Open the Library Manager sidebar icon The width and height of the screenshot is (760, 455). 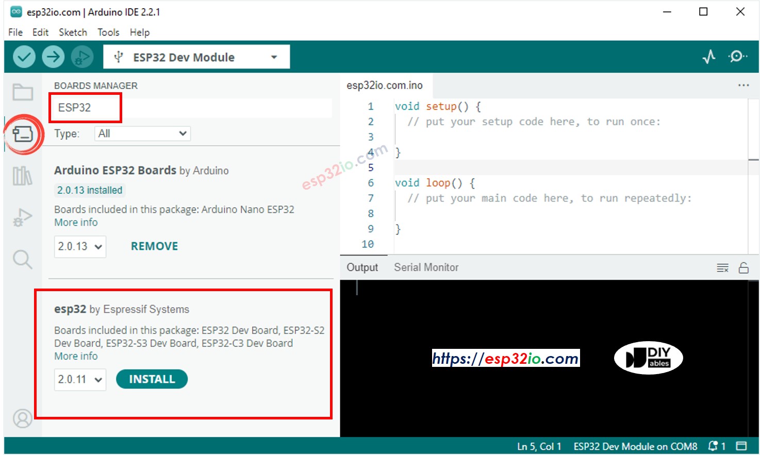pos(22,176)
